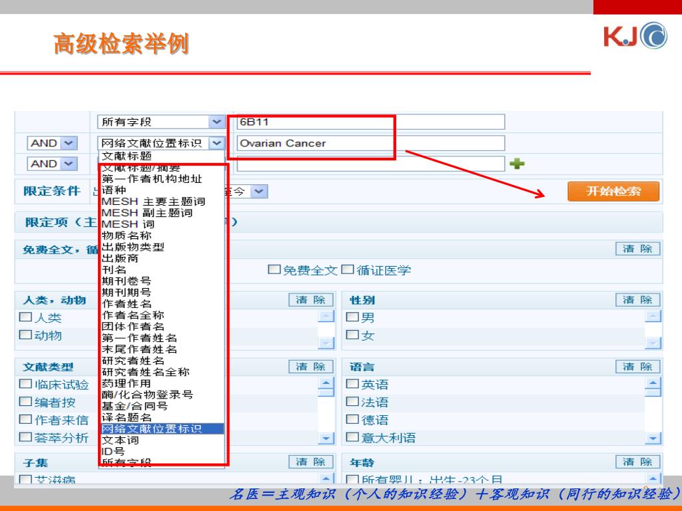
Task: Check the 意大利语 language checkbox
Action: [352, 436]
